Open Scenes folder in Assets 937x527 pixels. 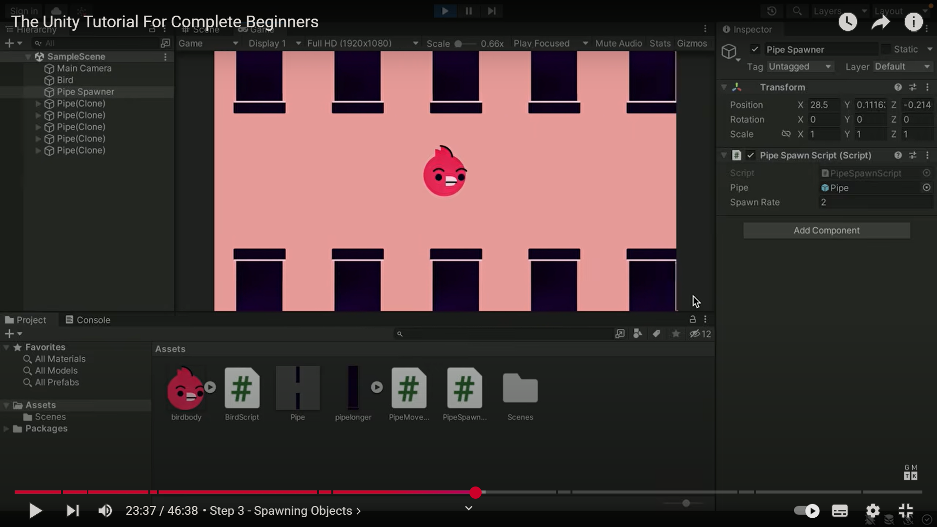520,393
